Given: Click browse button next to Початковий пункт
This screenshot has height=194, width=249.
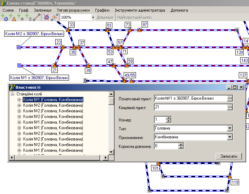Looking at the screenshot, I should pyautogui.click(x=230, y=98).
